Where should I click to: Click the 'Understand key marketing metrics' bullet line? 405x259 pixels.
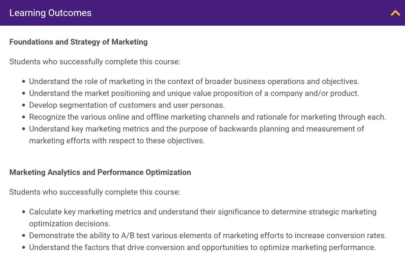[x=196, y=129]
